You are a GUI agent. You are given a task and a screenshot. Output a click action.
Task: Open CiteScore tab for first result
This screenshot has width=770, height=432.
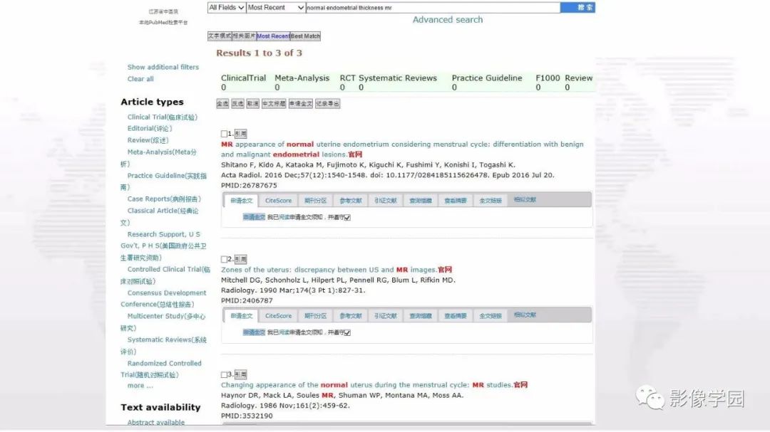pyautogui.click(x=279, y=201)
